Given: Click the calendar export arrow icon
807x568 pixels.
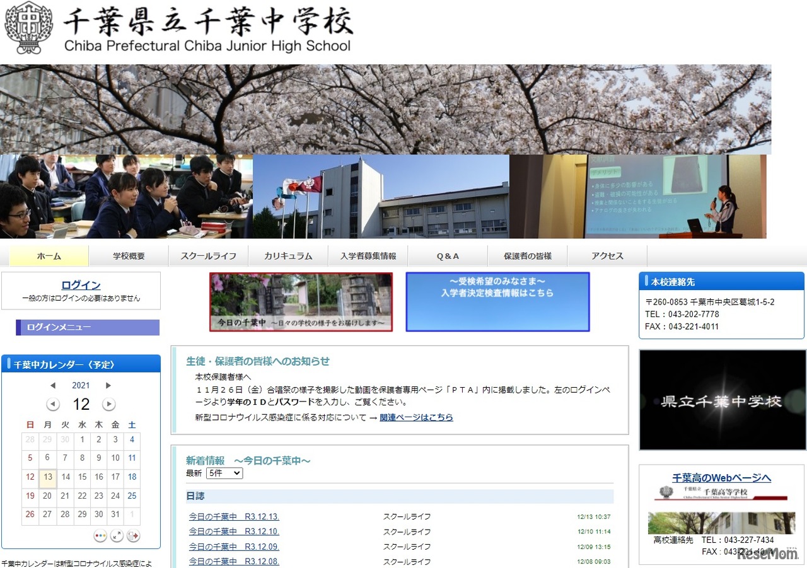Looking at the screenshot, I should [133, 536].
